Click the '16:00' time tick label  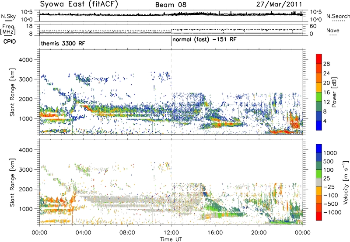215,233
